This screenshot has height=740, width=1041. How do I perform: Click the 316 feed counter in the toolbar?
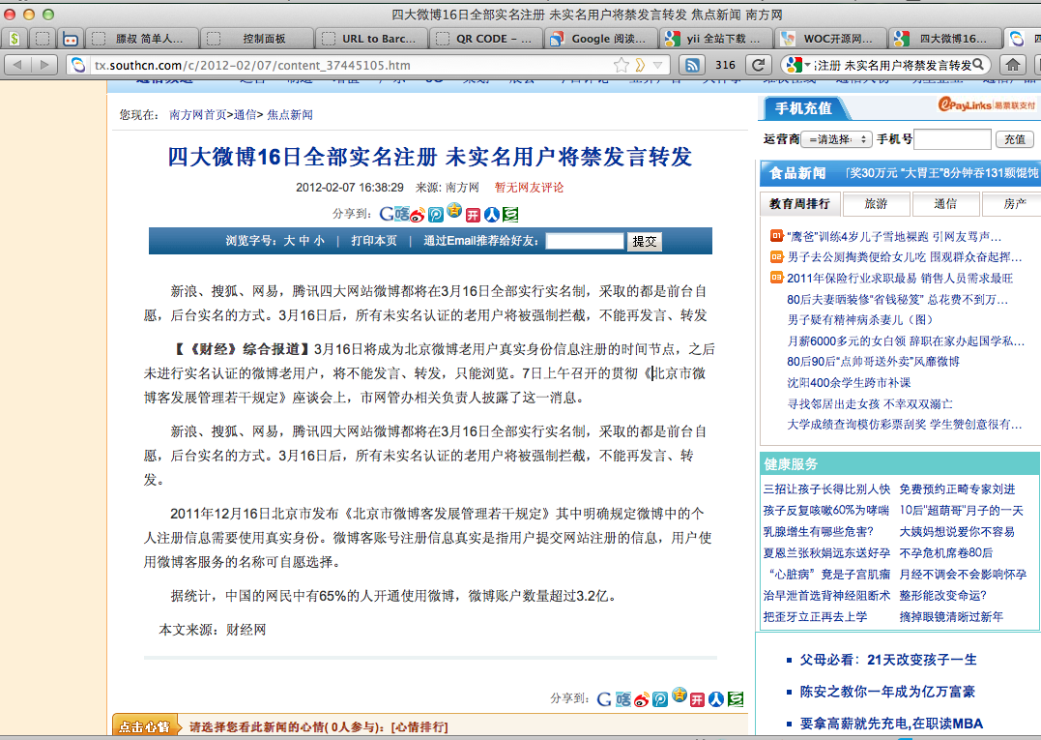click(725, 65)
